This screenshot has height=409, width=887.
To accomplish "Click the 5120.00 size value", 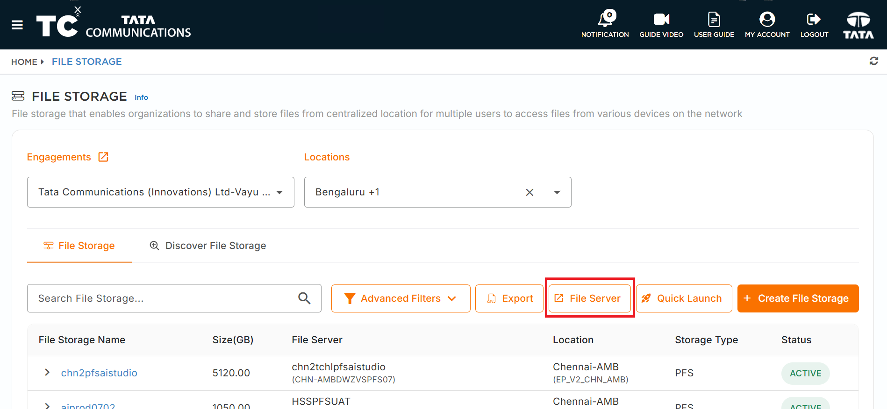I will pos(231,373).
